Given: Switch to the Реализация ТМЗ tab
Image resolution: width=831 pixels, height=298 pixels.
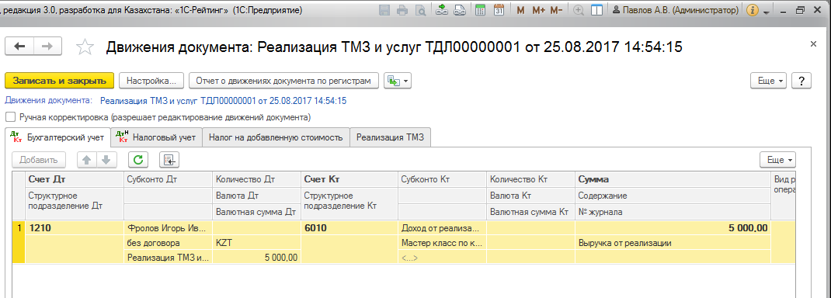Looking at the screenshot, I should pyautogui.click(x=390, y=137).
